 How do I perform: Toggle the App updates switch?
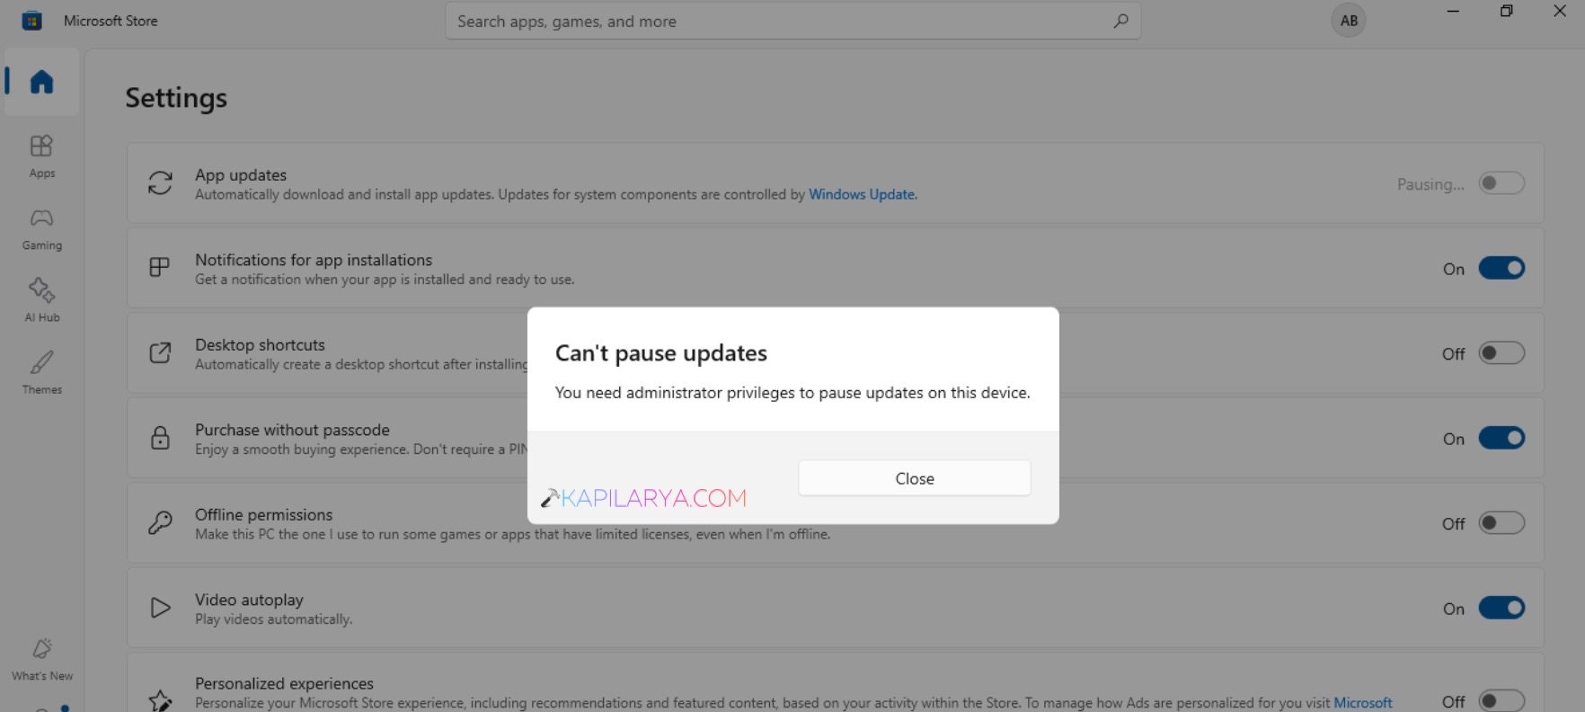click(1501, 183)
